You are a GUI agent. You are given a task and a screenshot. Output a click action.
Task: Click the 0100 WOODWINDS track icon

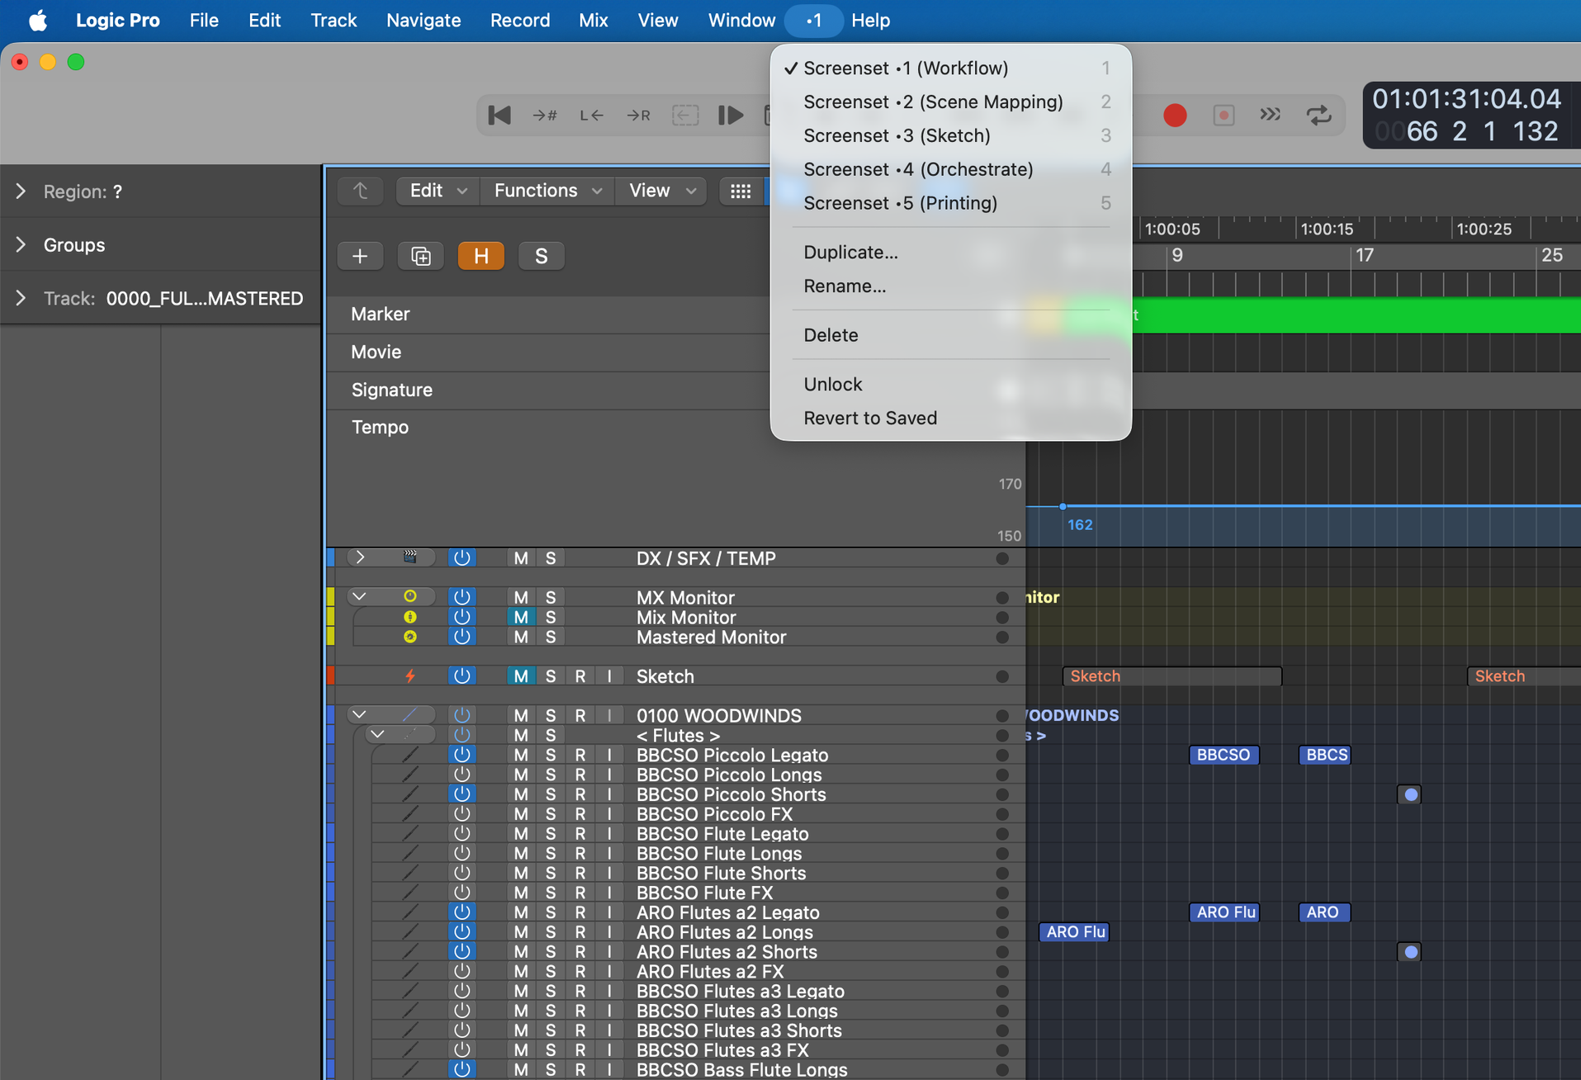(409, 714)
